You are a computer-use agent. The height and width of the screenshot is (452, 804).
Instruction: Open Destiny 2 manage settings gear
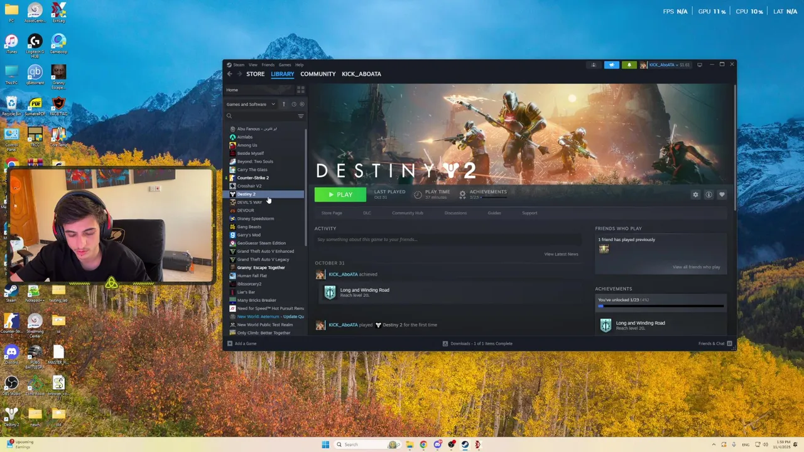click(695, 195)
